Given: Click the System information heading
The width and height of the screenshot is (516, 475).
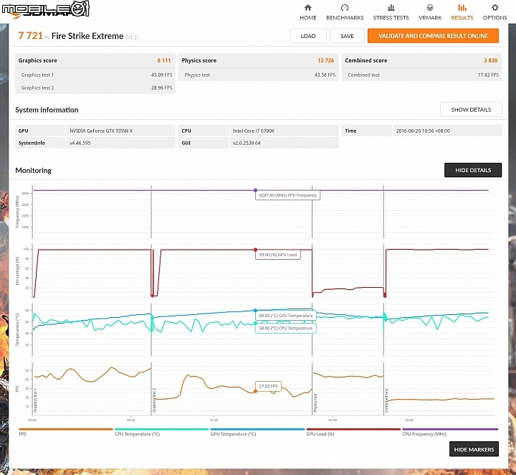Looking at the screenshot, I should (47, 110).
